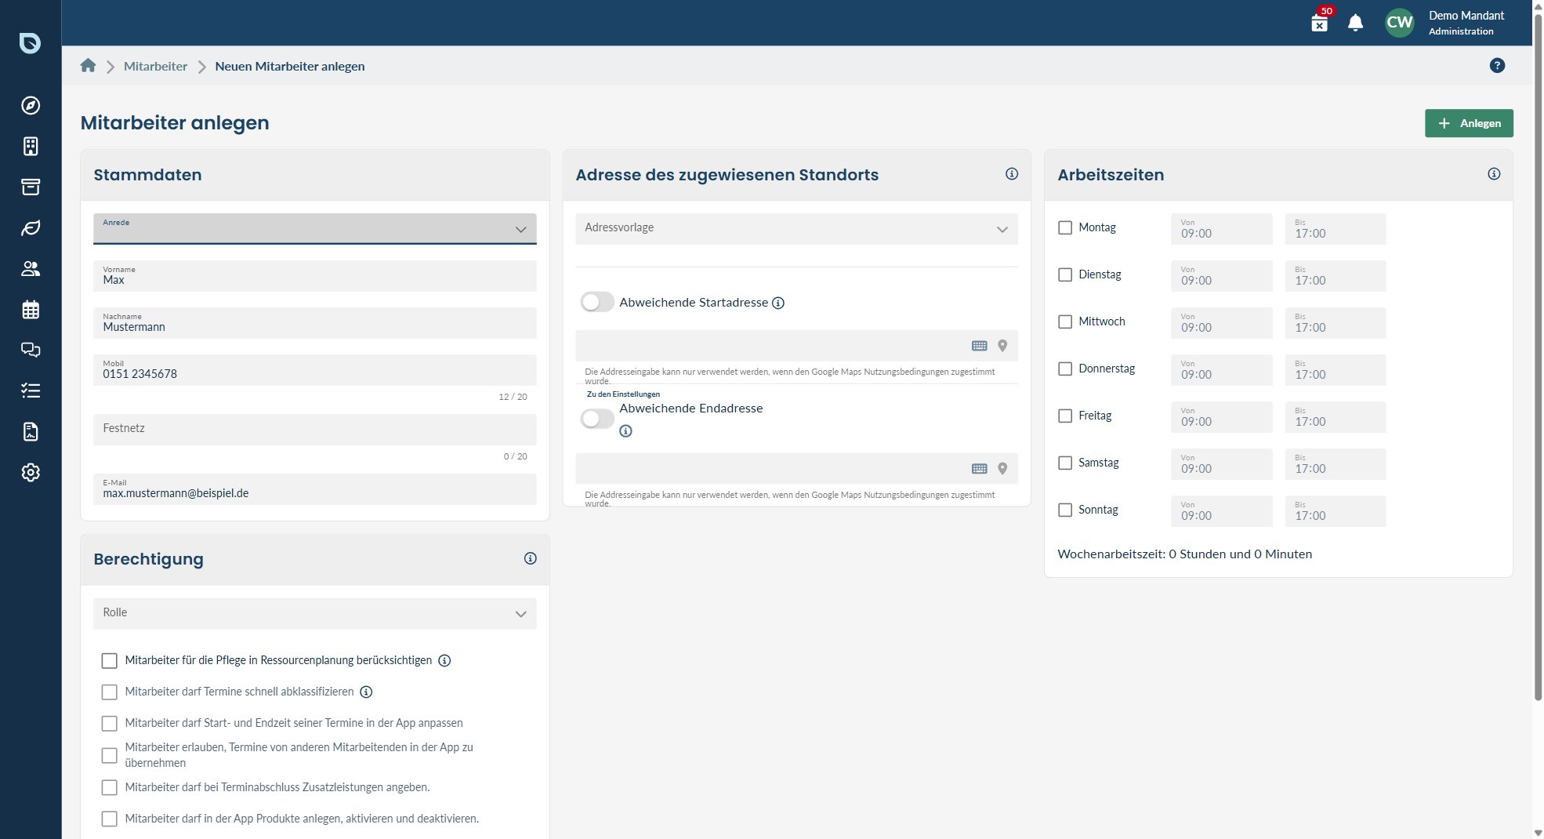
Task: Click the app logo in the sidebar
Action: (x=31, y=42)
